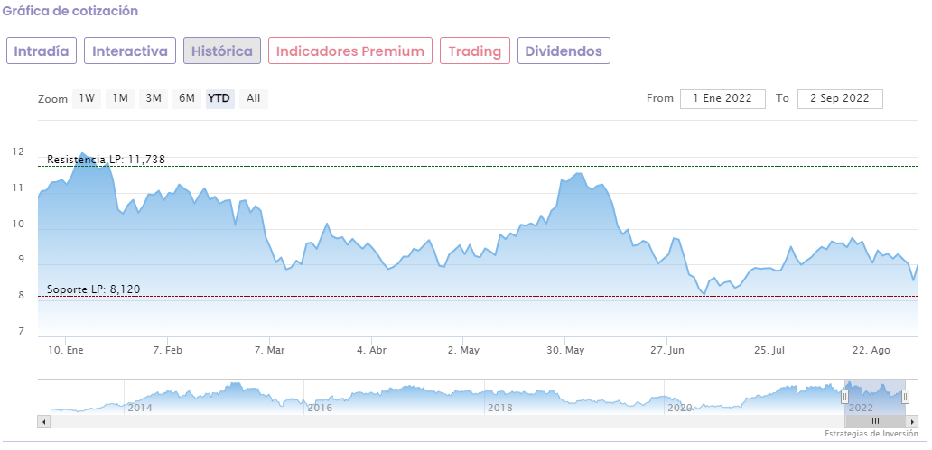Choose the 3M zoom range
The image size is (932, 450).
tap(154, 98)
